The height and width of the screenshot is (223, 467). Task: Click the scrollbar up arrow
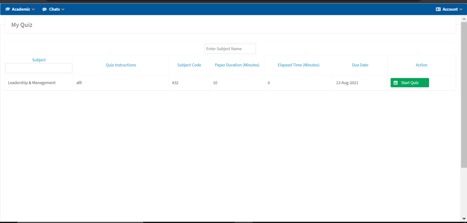pos(464,18)
